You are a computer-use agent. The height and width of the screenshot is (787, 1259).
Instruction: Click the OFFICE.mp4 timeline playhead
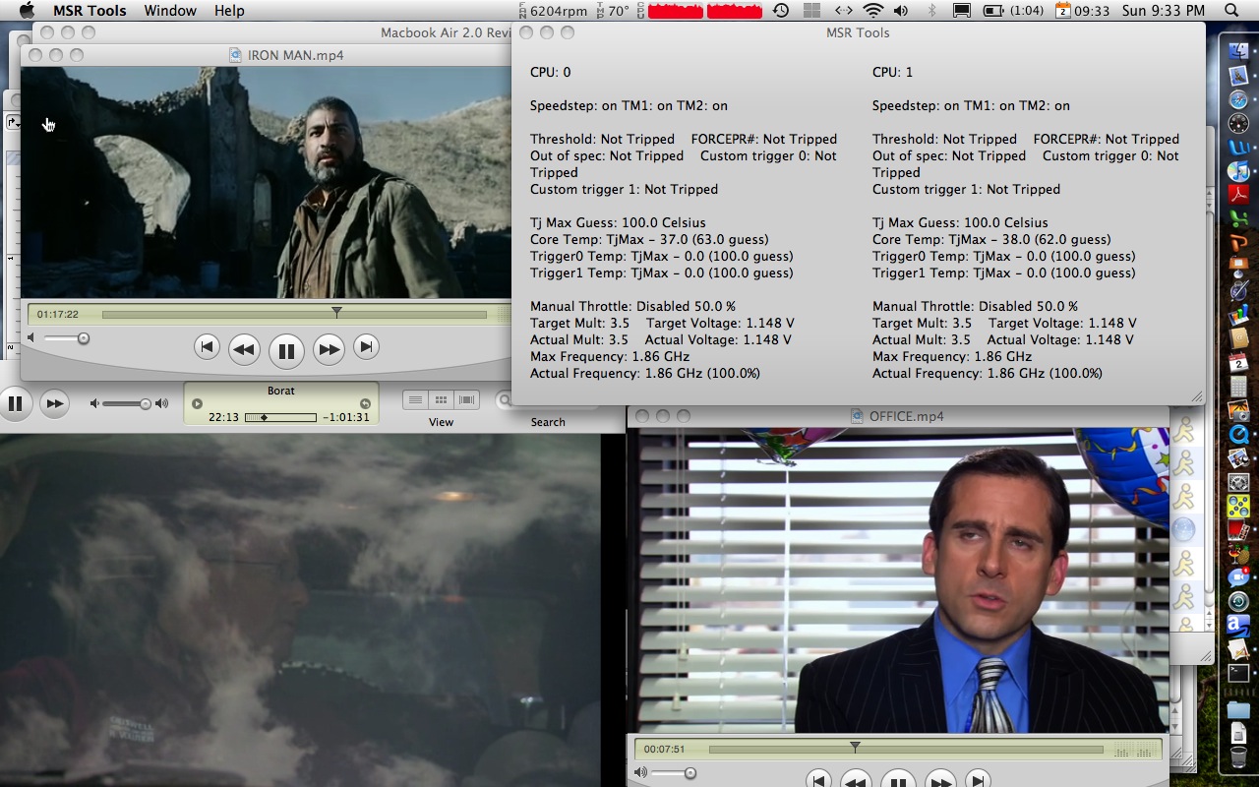click(855, 748)
